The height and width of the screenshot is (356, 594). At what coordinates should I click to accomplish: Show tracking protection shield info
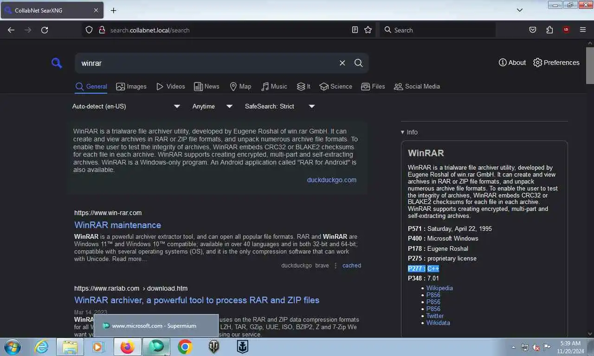(x=89, y=30)
